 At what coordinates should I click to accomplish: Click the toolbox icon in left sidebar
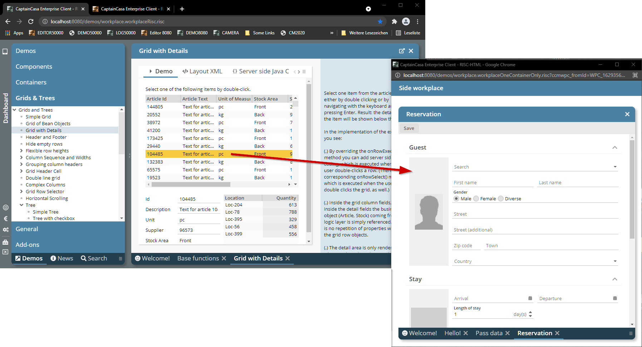point(5,242)
